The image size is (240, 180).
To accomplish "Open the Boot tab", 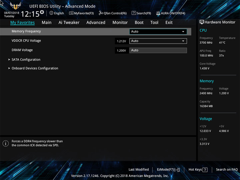I will point(139,23).
